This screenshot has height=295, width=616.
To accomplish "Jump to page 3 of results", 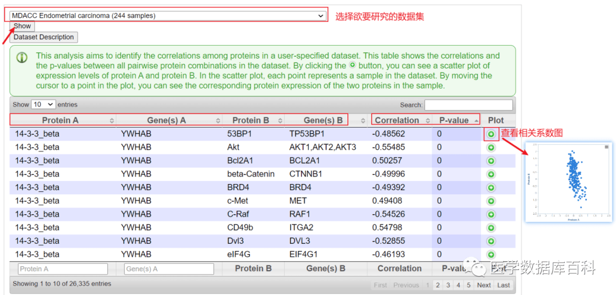I will click(x=448, y=285).
